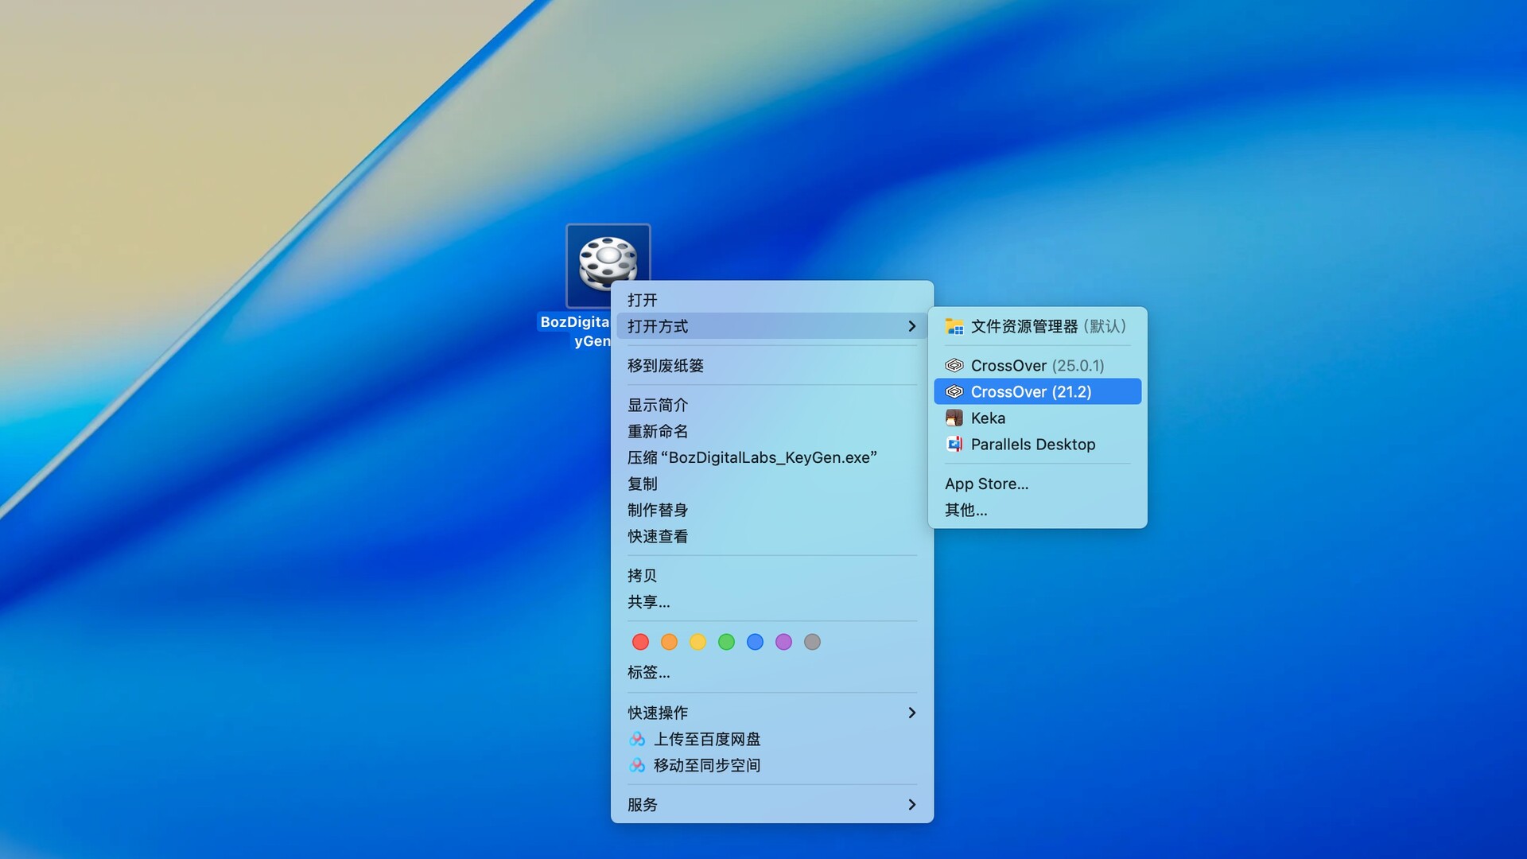1527x859 pixels.
Task: Open the file with Parallels Desktop
Action: point(1038,444)
